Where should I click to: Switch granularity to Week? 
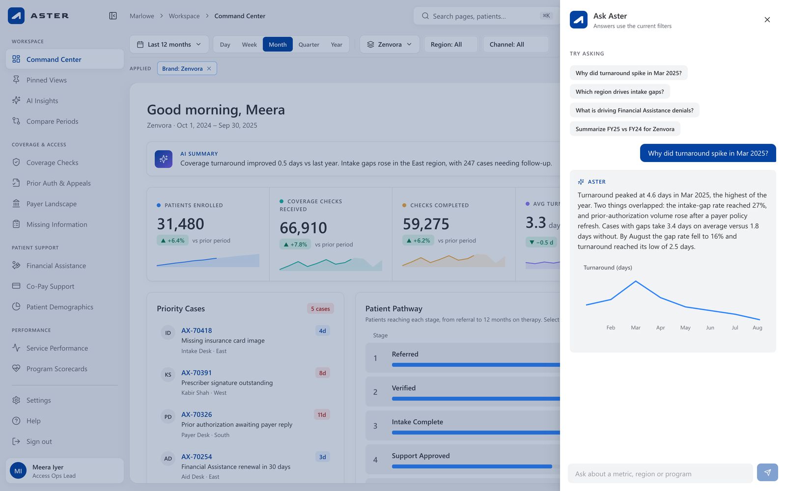pos(250,45)
